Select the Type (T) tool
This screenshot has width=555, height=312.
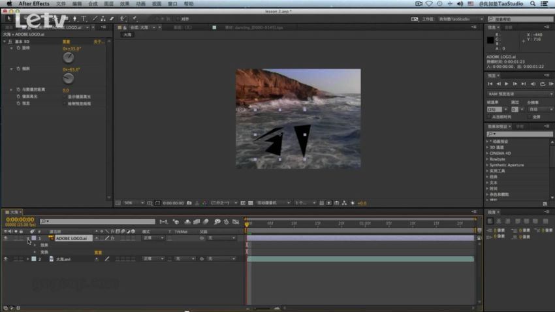(84, 18)
